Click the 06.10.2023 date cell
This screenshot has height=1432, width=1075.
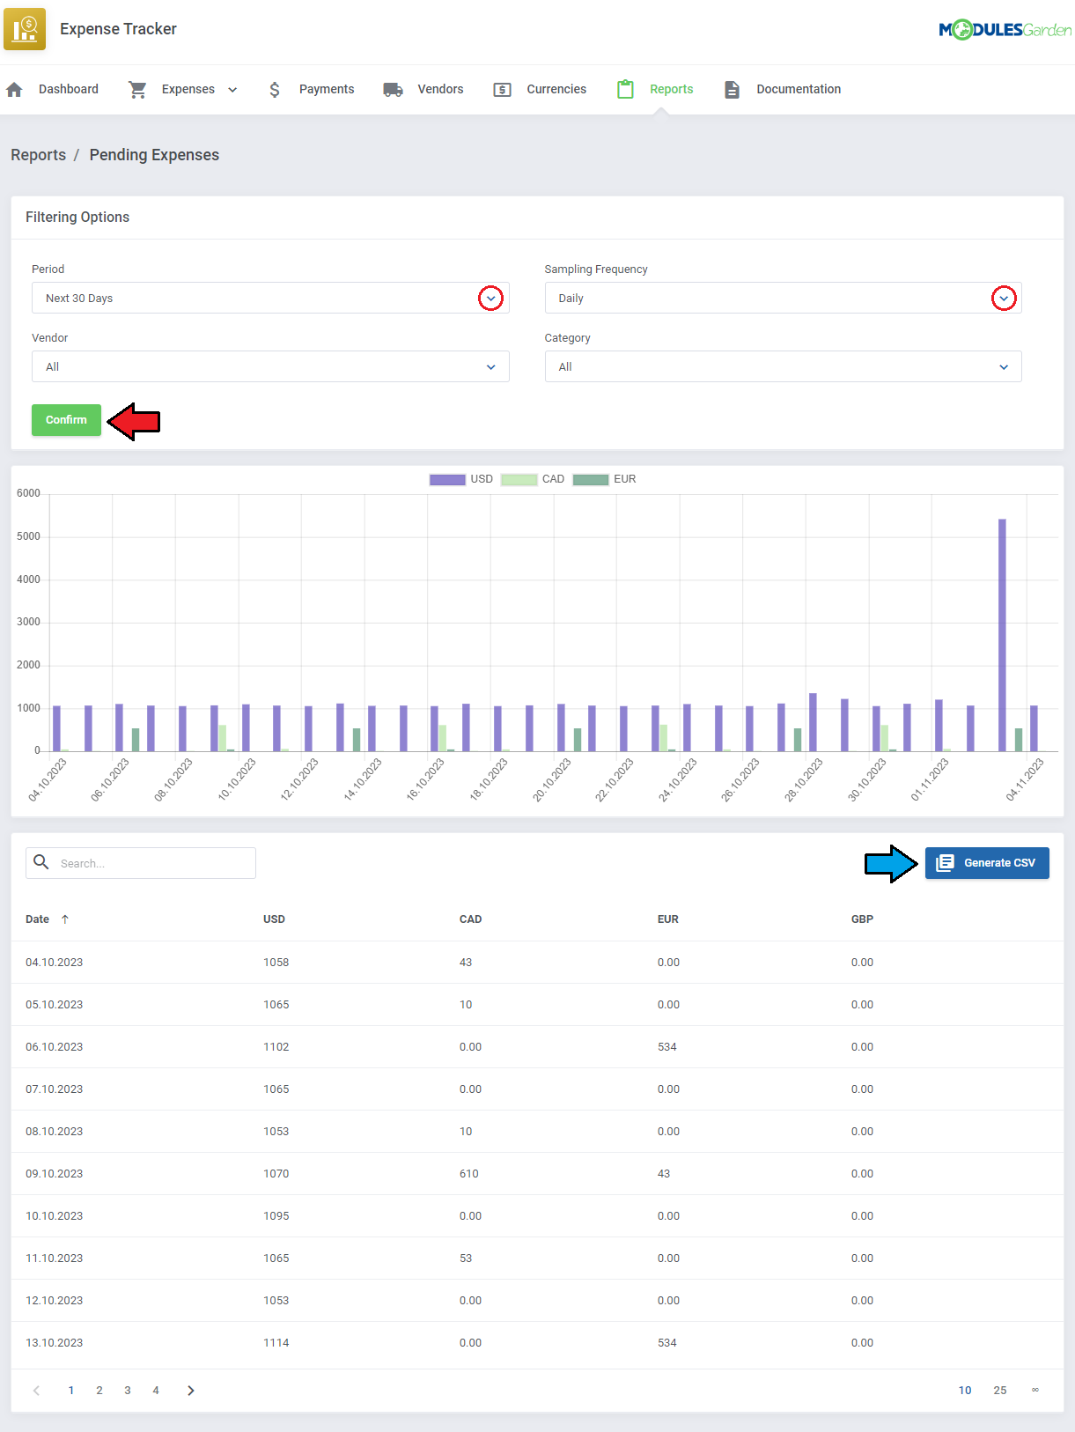pos(54,1046)
